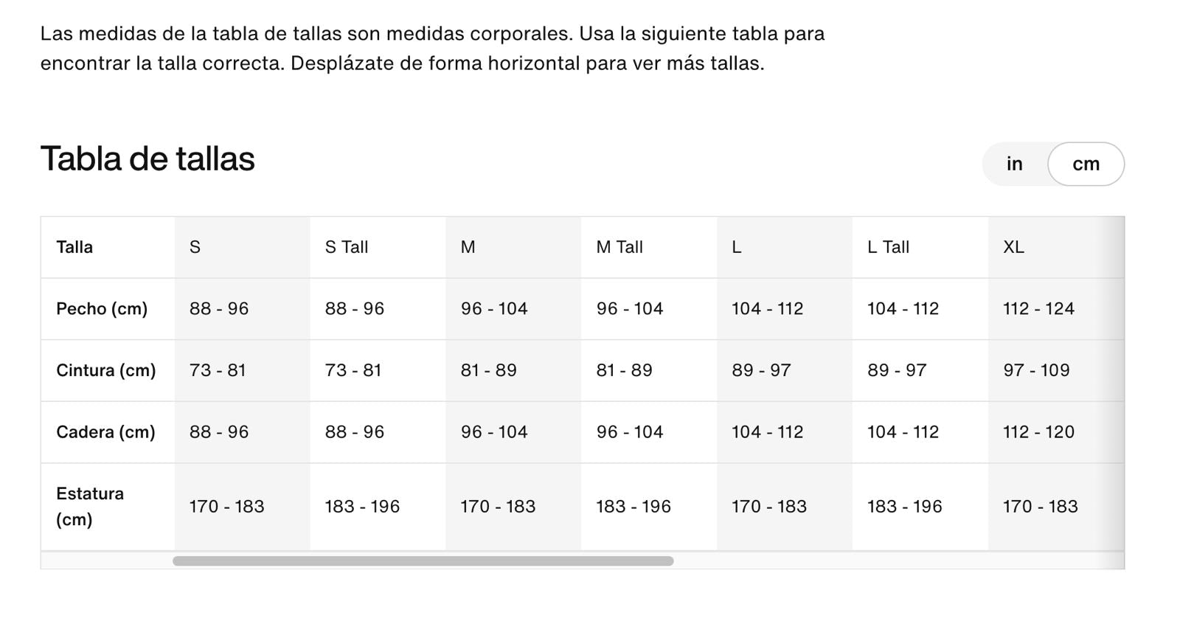Select the cm unit toggle
This screenshot has height=624, width=1180.
pyautogui.click(x=1086, y=164)
